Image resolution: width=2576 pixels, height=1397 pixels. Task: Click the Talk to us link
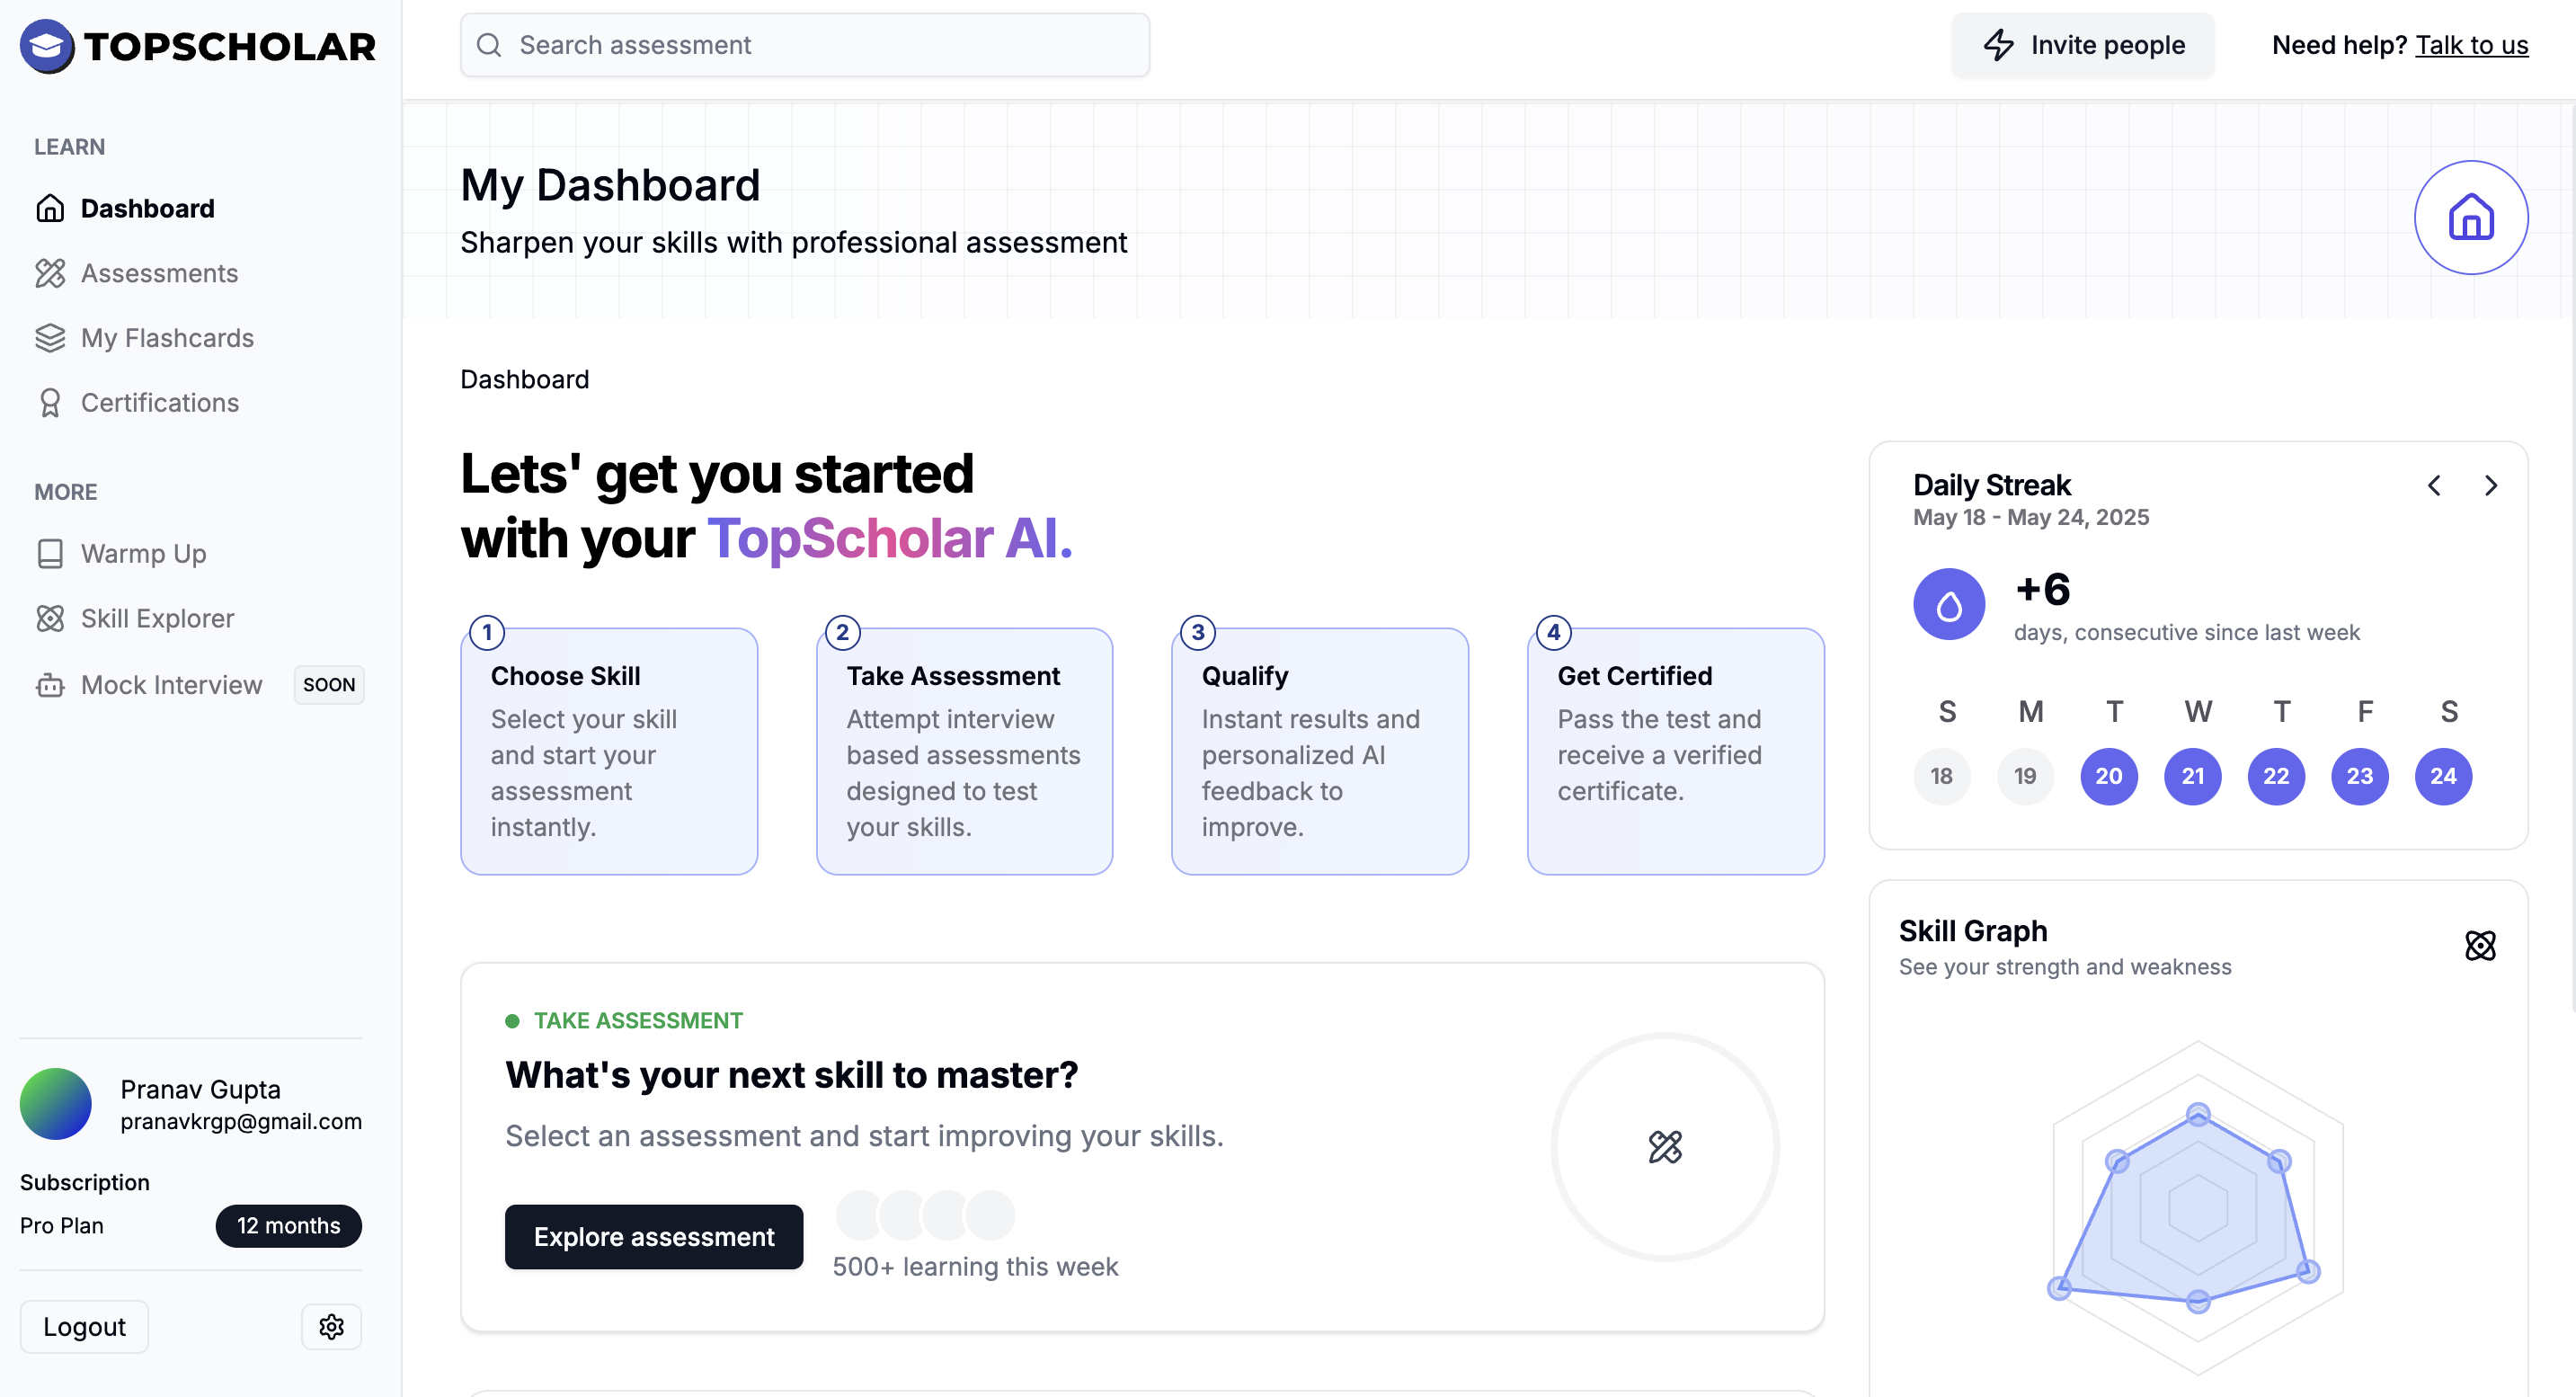point(2471,45)
